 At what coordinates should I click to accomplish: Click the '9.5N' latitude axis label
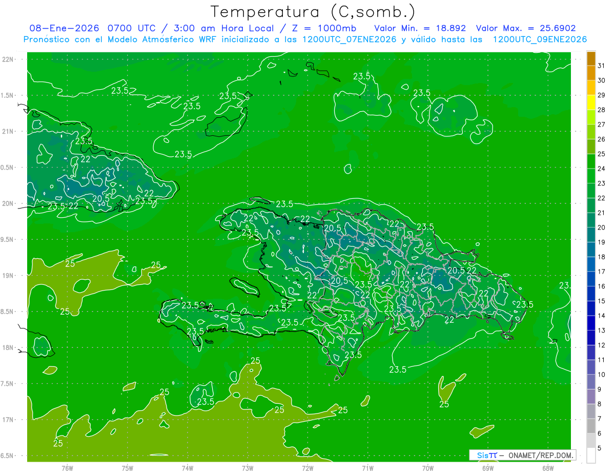point(8,239)
